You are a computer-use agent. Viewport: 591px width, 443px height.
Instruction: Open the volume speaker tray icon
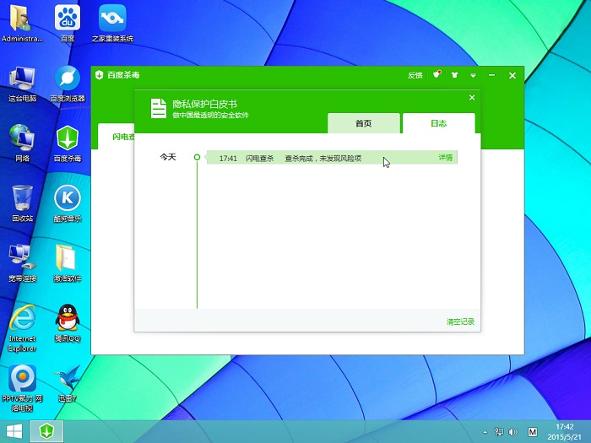tap(513, 432)
